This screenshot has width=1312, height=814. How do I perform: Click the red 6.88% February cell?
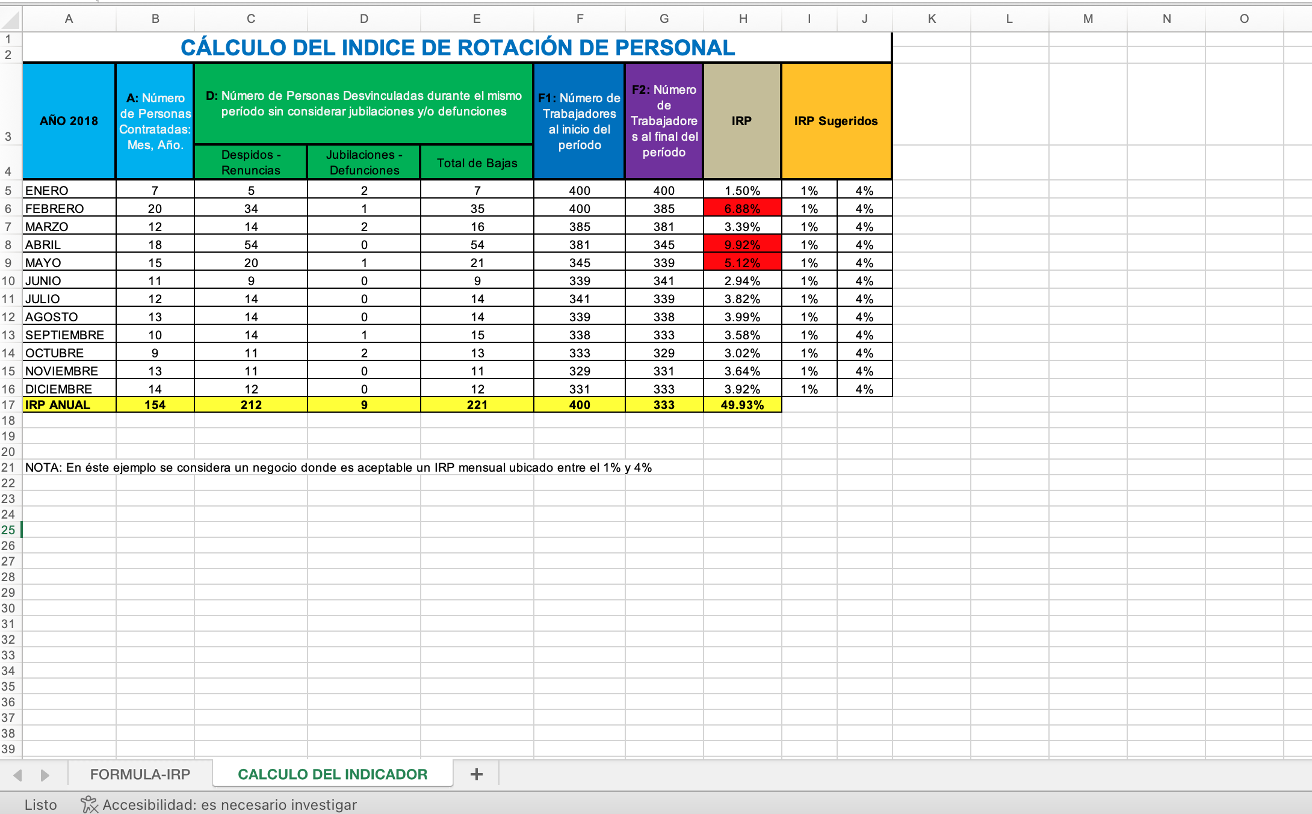[742, 209]
